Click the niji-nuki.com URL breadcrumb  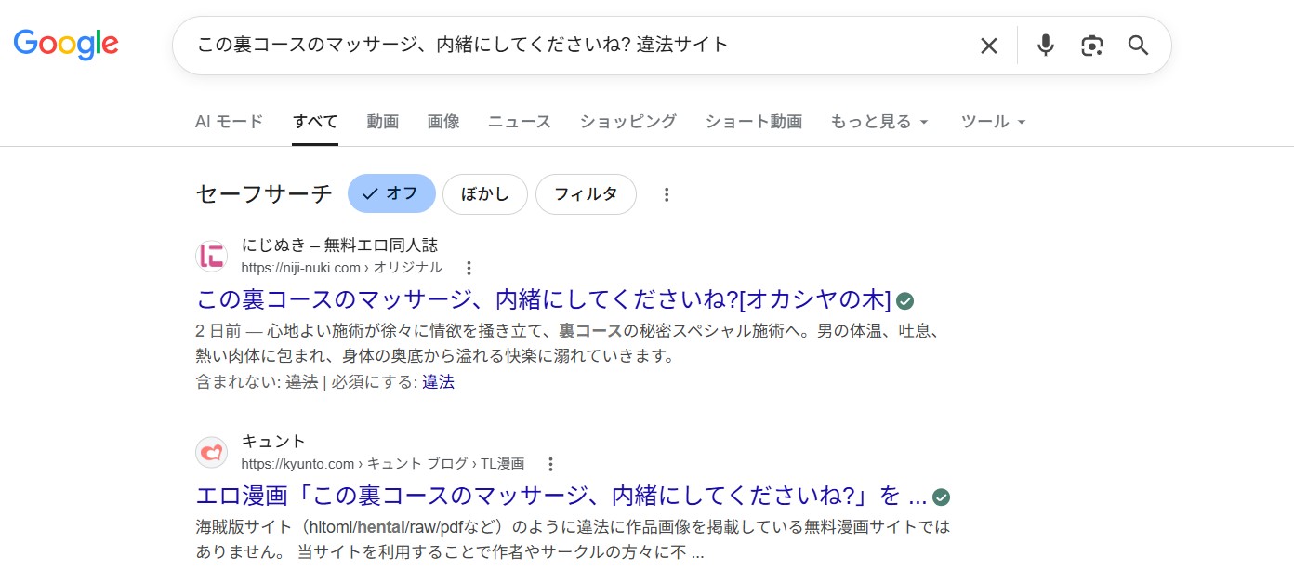click(x=341, y=268)
